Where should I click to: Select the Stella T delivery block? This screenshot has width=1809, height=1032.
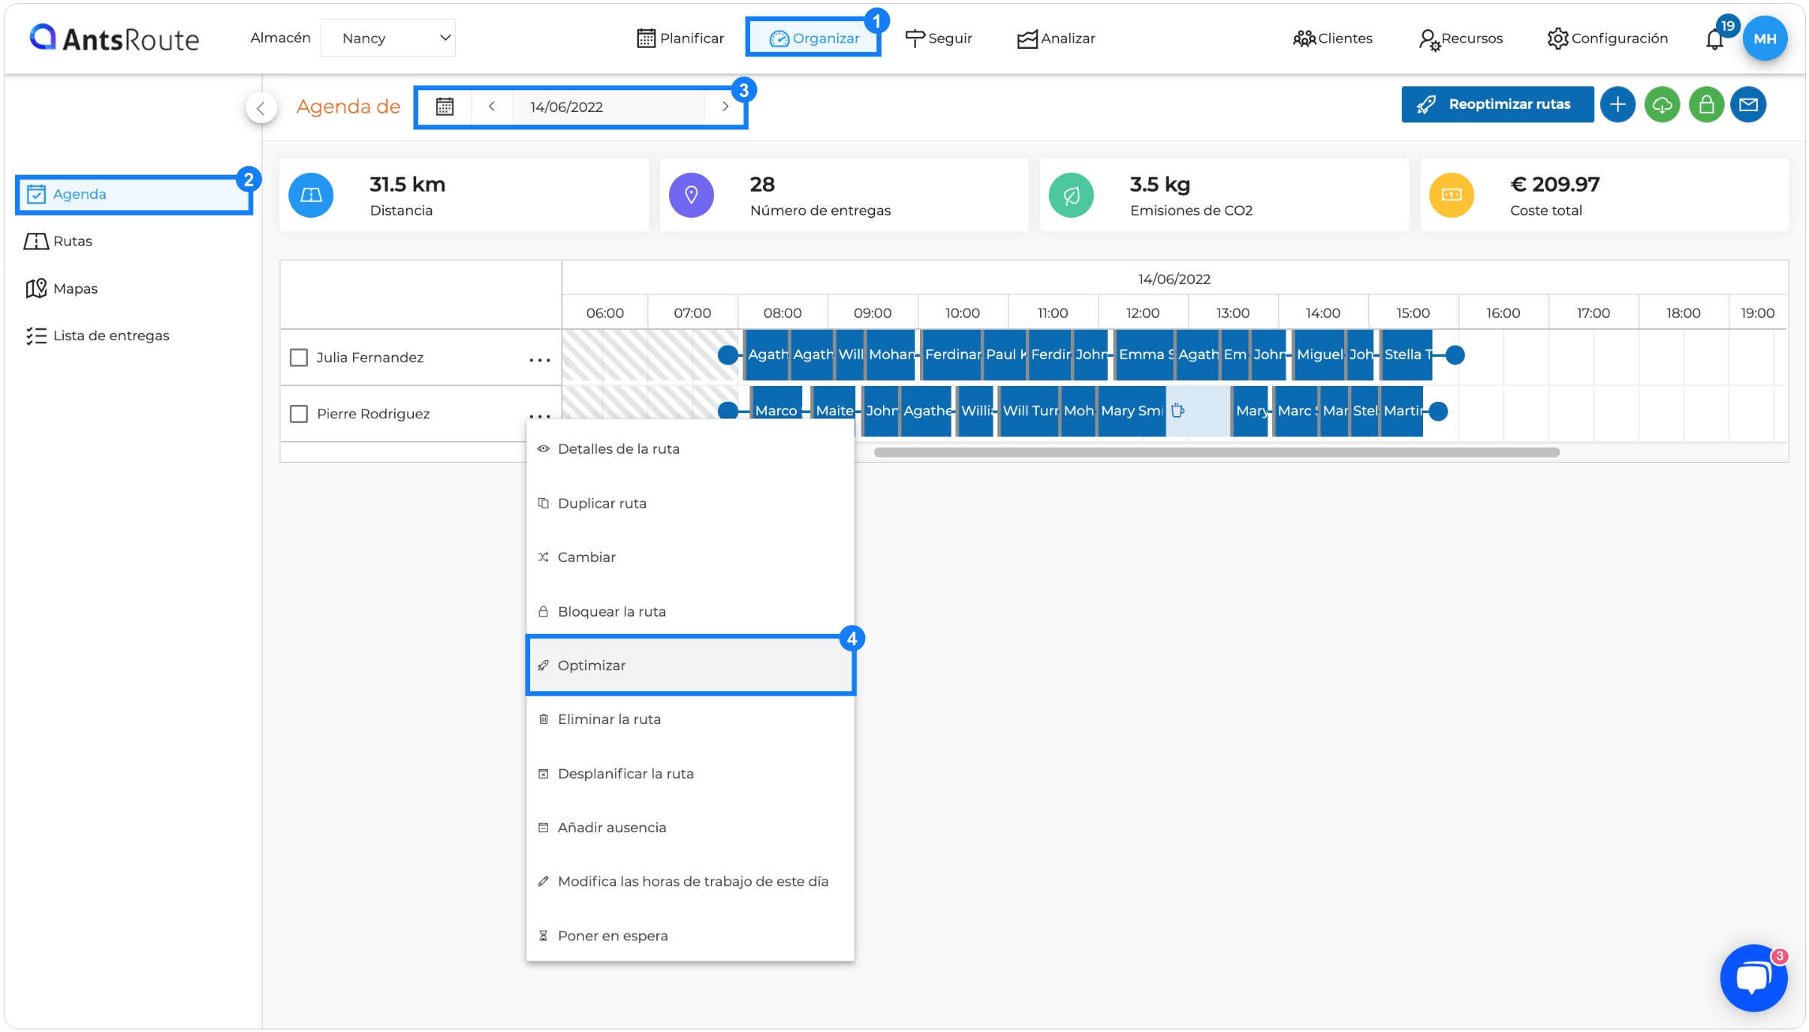pyautogui.click(x=1406, y=355)
